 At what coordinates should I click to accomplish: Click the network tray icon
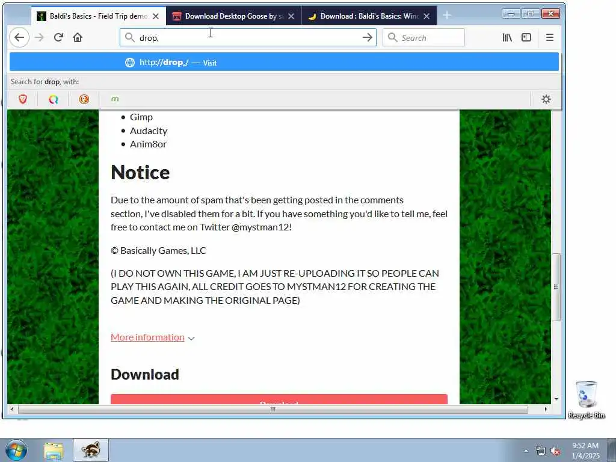[541, 451]
